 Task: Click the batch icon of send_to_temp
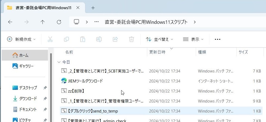[x=64, y=111]
